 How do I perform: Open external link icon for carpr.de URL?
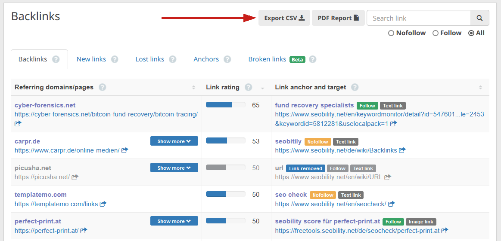(125, 150)
